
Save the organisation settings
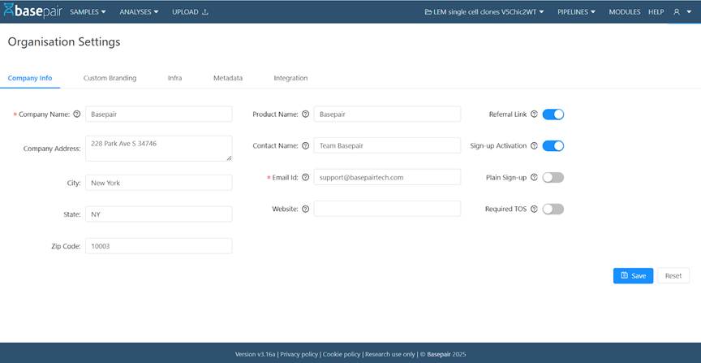coord(633,276)
